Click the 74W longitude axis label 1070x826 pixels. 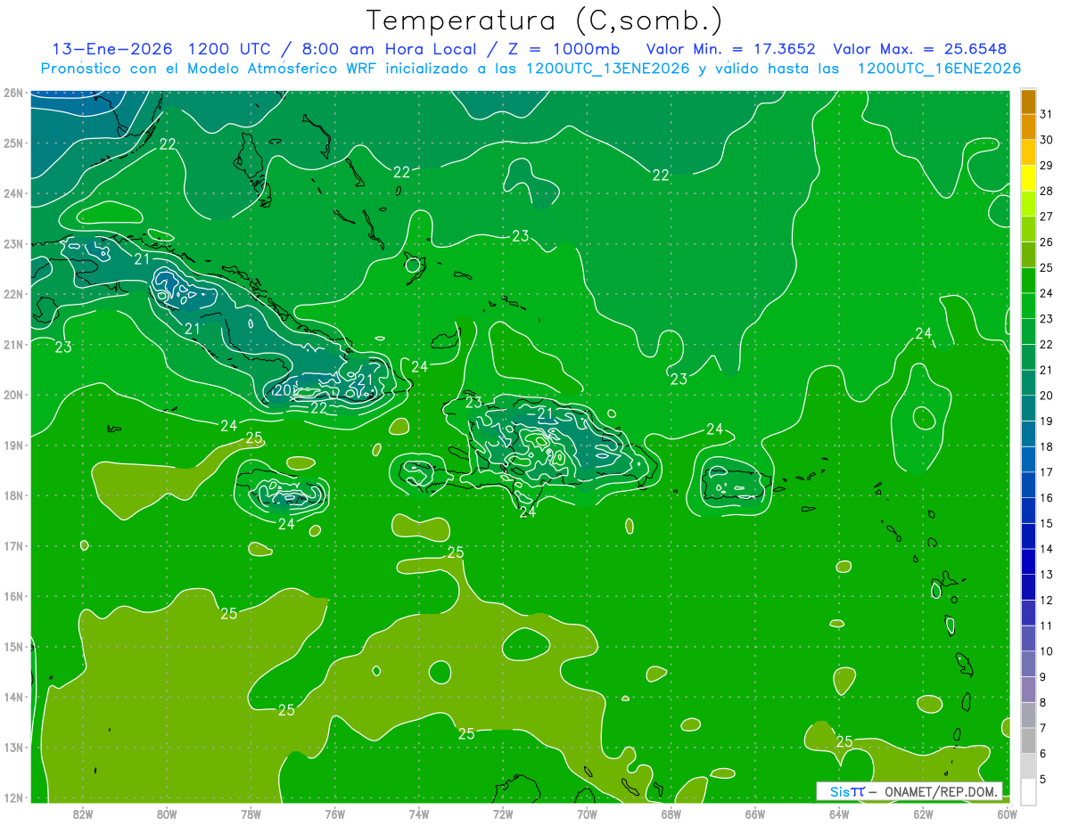pos(419,814)
